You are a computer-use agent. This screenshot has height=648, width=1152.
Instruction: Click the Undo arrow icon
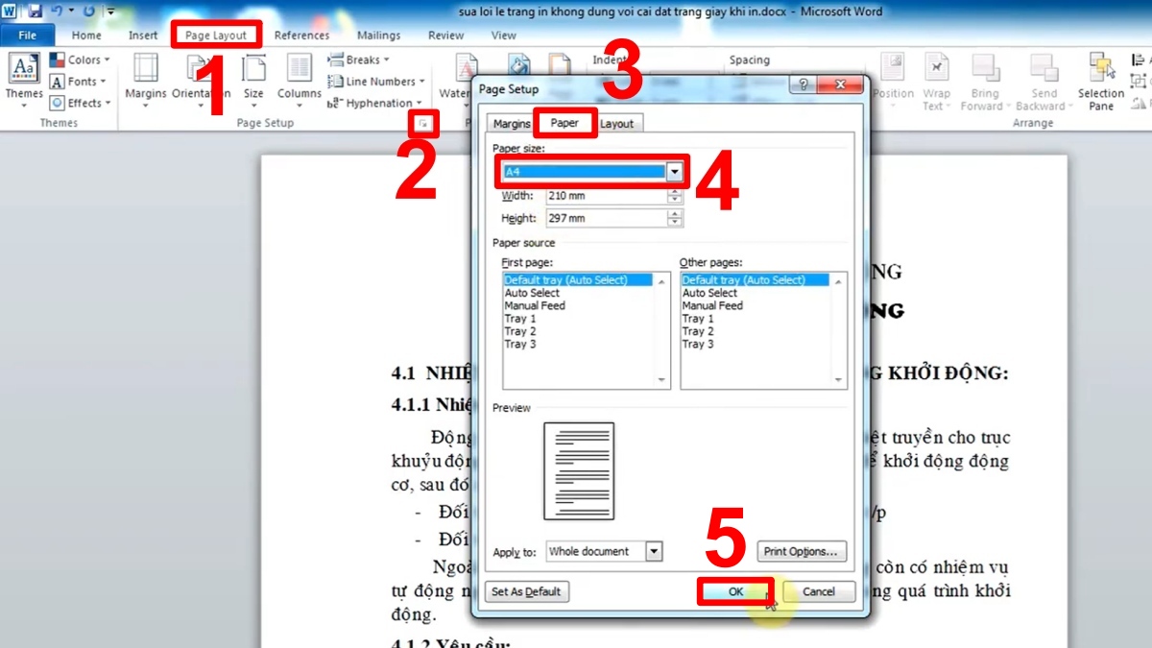[x=57, y=12]
